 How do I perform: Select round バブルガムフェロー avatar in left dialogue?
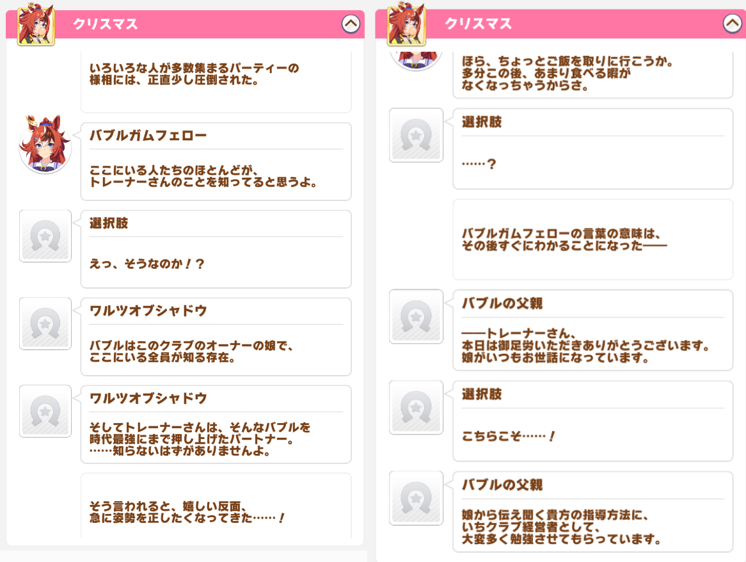coord(45,145)
